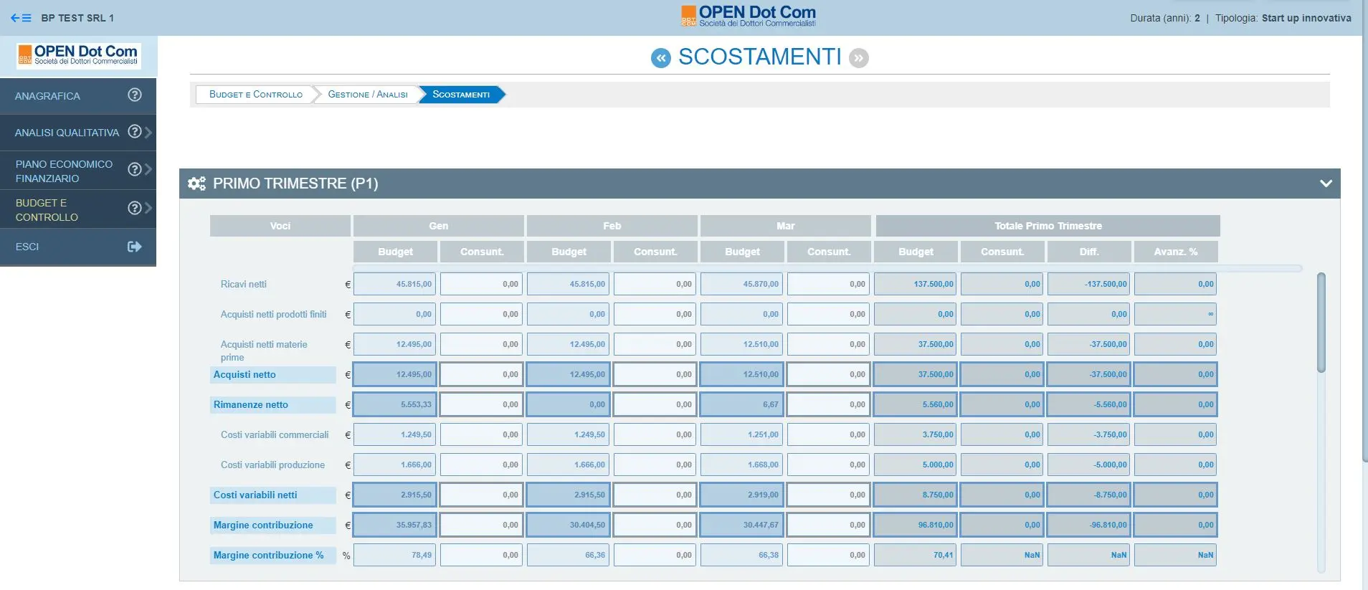Expand Analisi Qualitativa submenu arrow

click(148, 132)
